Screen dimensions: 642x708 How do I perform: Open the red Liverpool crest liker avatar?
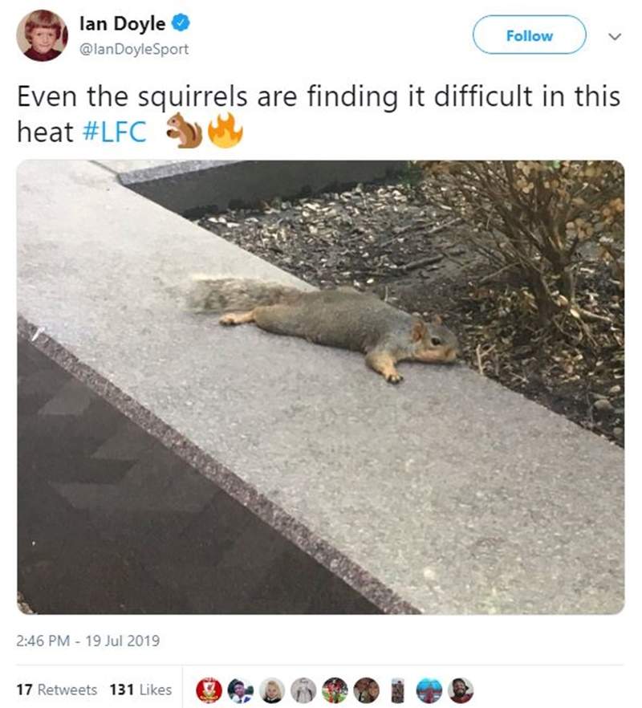click(x=209, y=690)
